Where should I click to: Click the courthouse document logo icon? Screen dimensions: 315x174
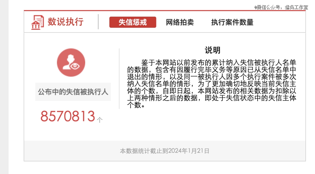coord(37,22)
